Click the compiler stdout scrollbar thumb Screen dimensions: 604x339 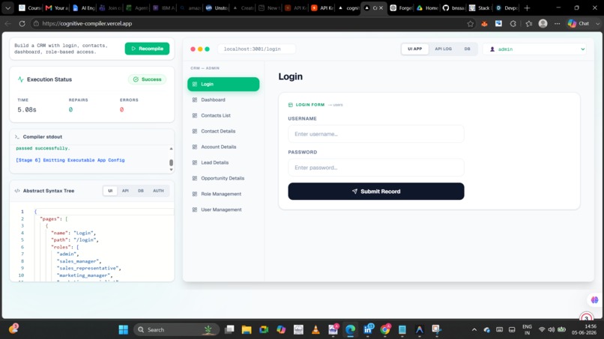point(171,162)
